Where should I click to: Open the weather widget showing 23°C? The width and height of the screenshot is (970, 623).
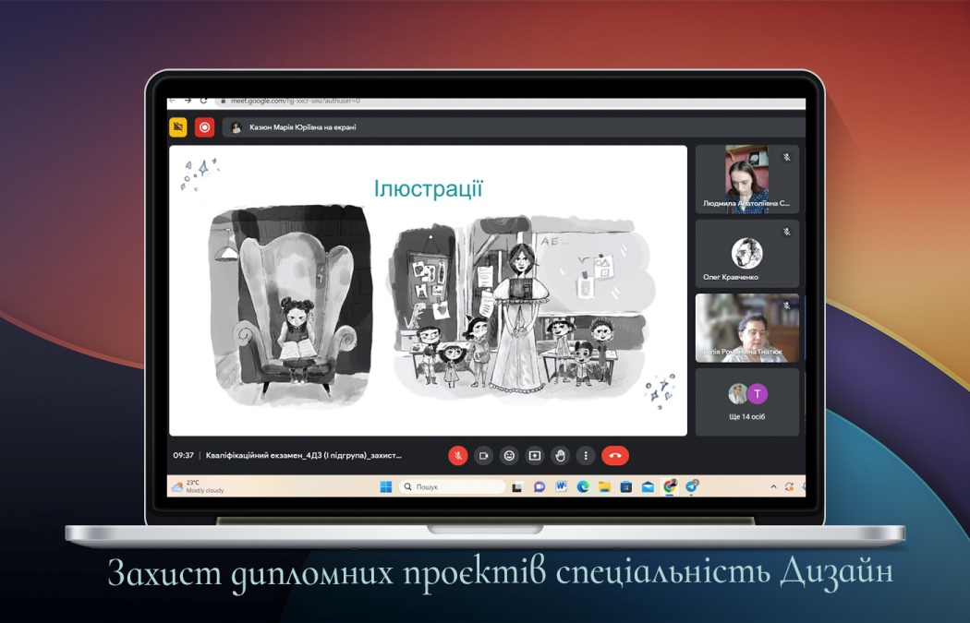tap(198, 486)
